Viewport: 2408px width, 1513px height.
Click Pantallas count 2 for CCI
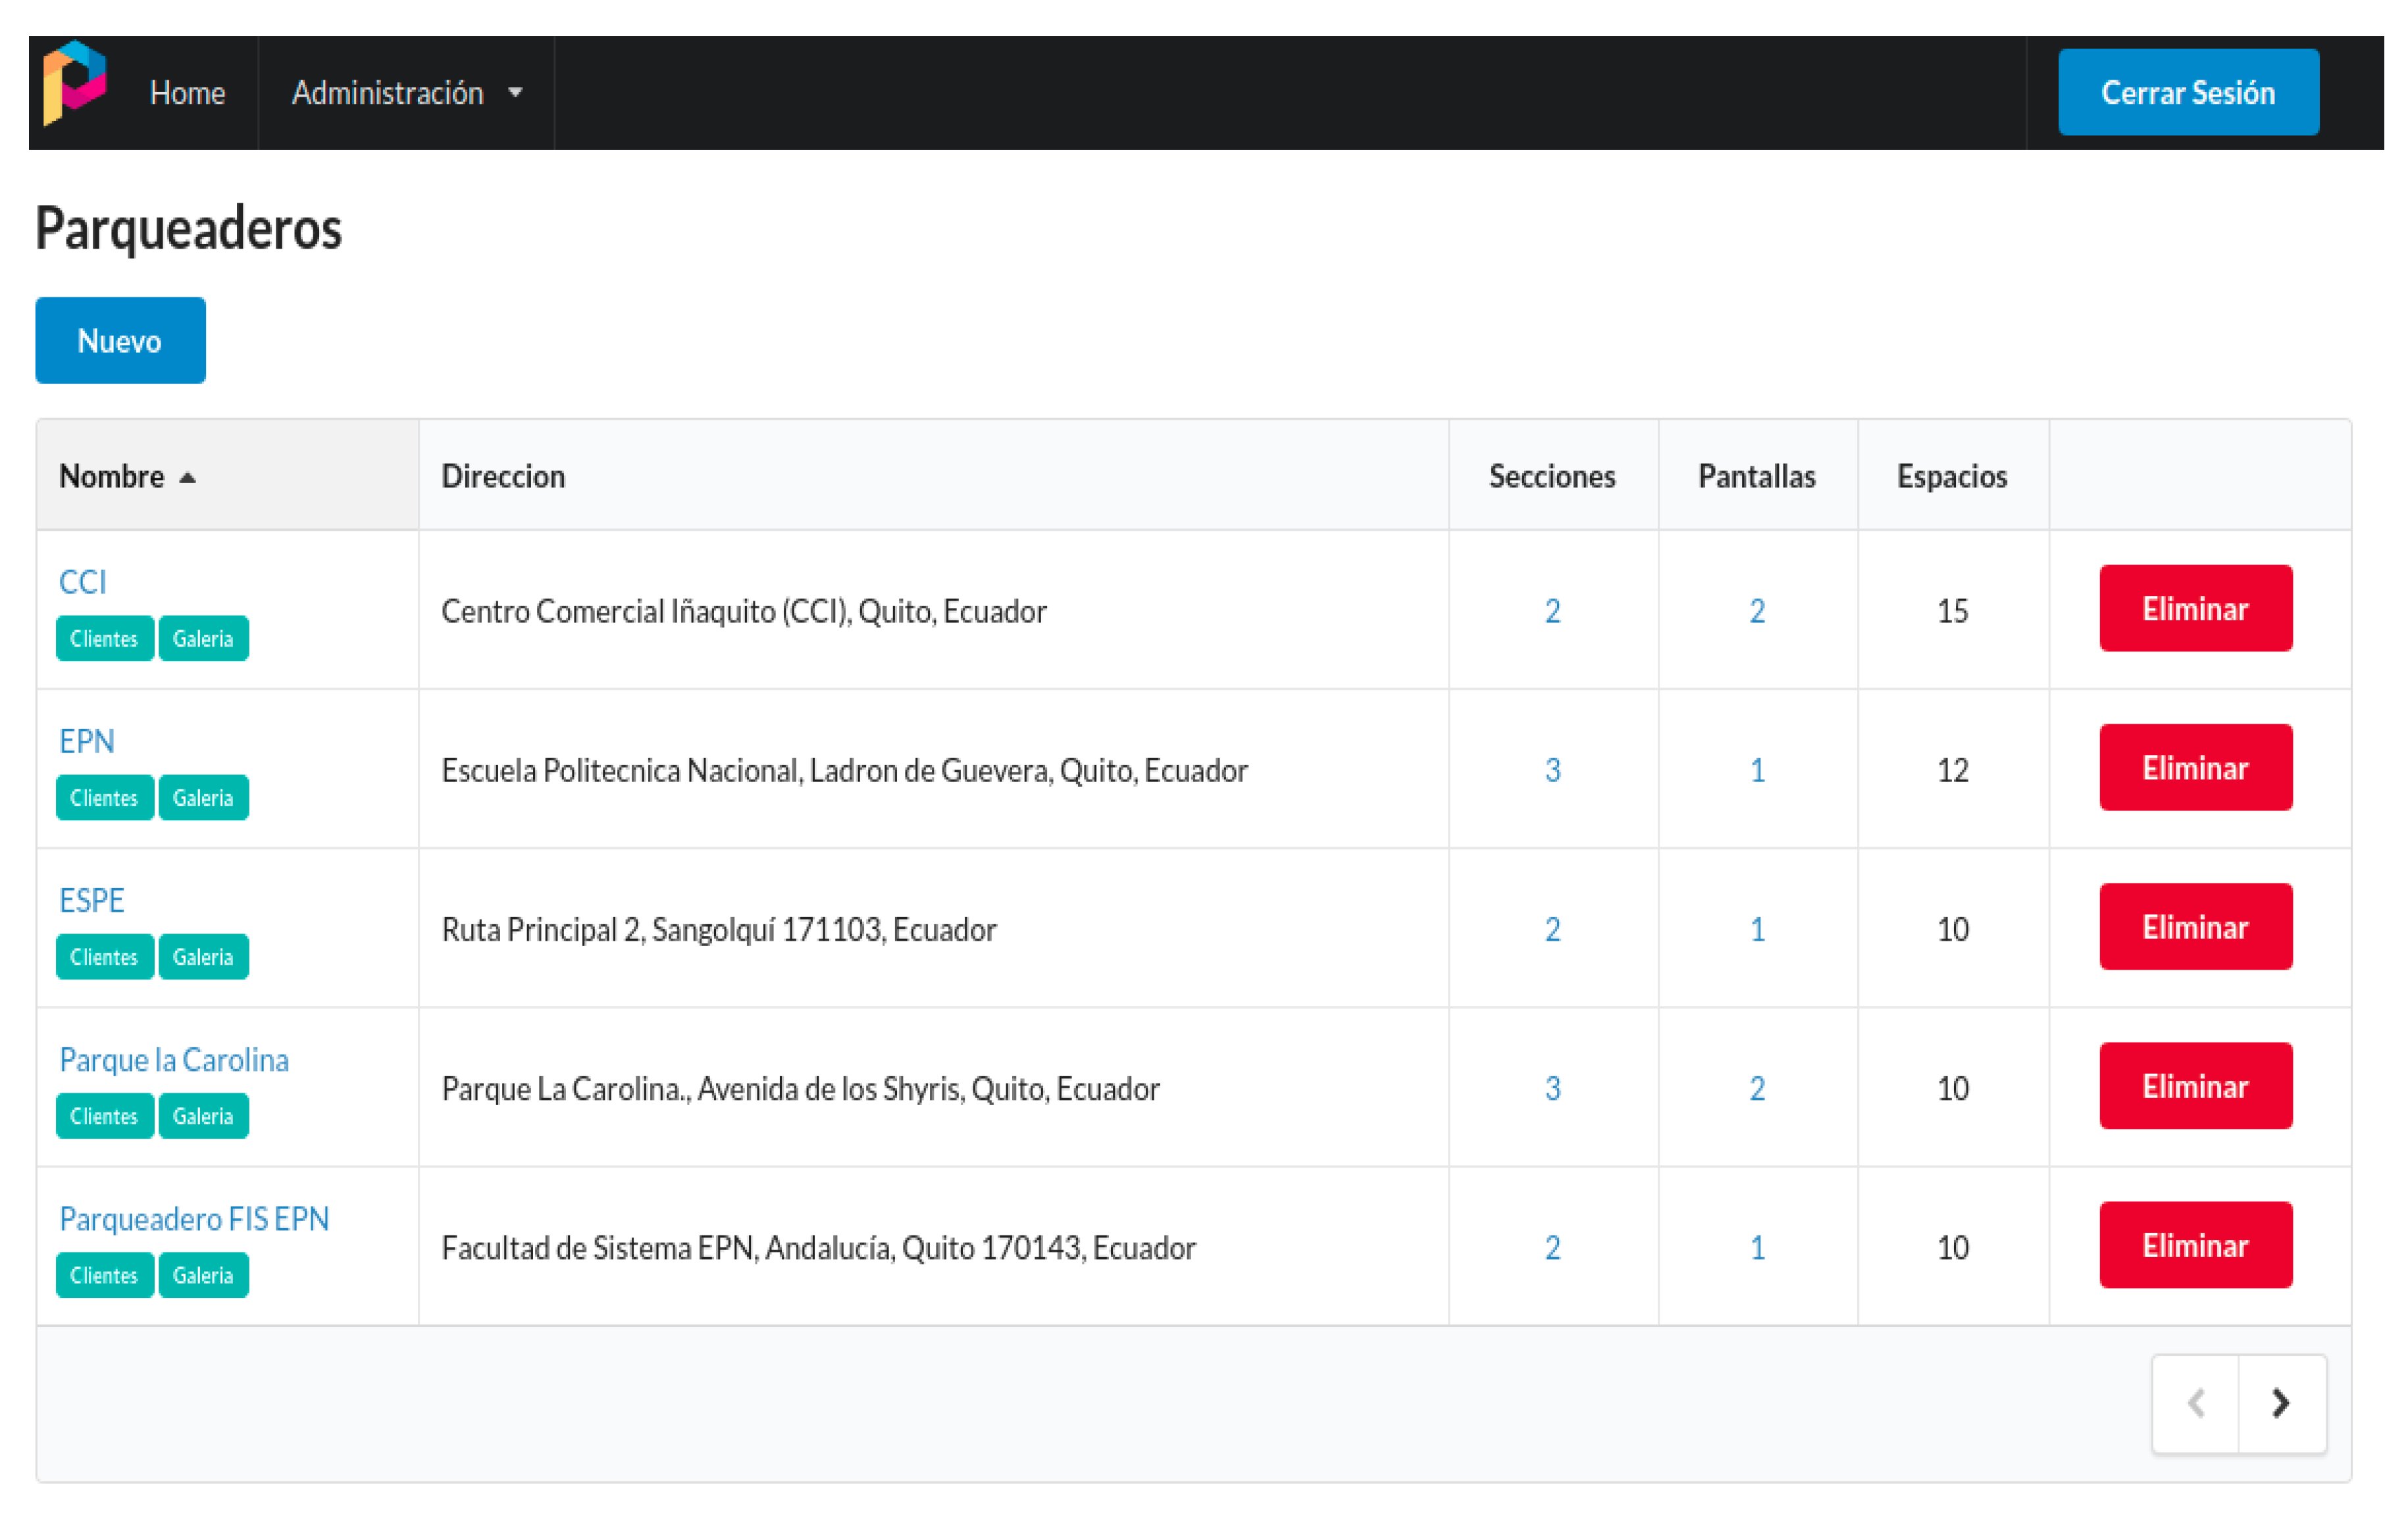(1757, 610)
